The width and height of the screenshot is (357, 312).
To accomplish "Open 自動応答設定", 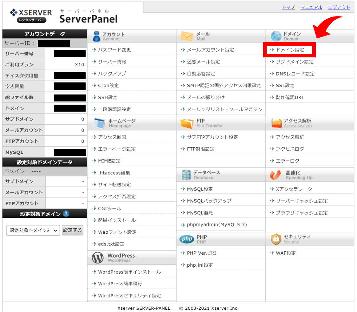I will [x=201, y=74].
